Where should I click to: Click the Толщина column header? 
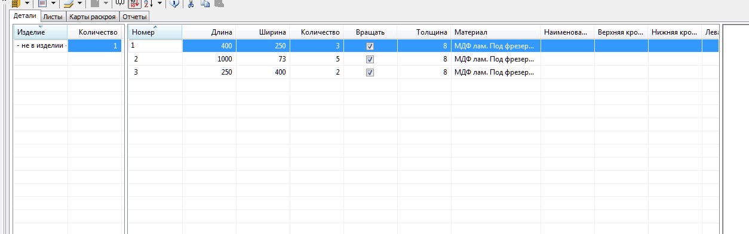click(424, 32)
